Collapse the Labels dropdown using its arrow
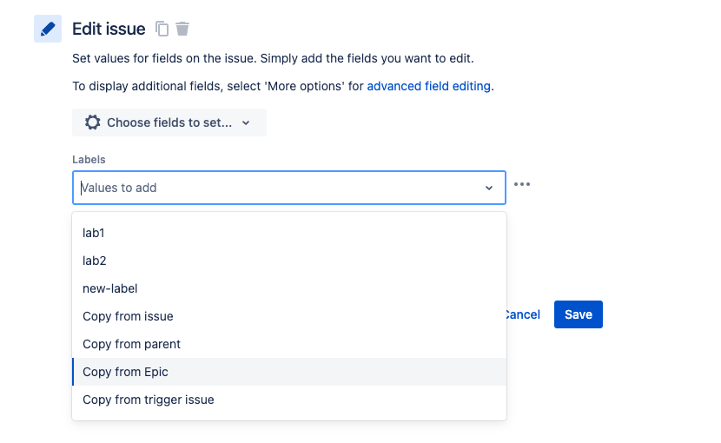 coord(488,188)
